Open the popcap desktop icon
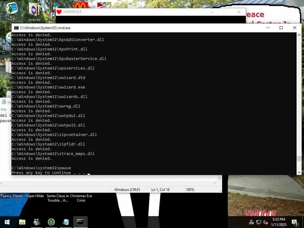This screenshot has height=228, width=304. click(34, 12)
